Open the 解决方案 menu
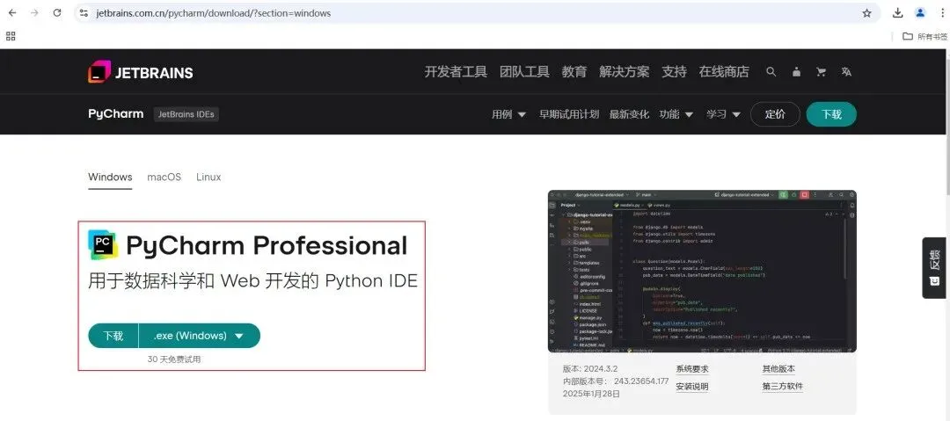Image resolution: width=950 pixels, height=421 pixels. tap(624, 72)
